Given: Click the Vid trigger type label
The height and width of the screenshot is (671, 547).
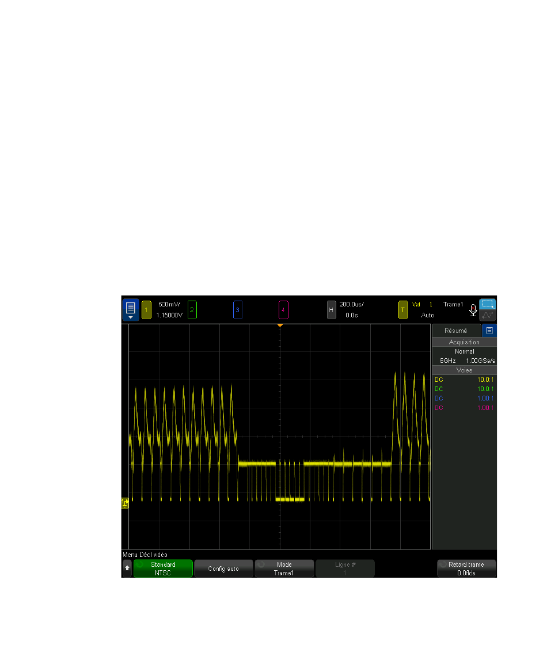Looking at the screenshot, I should (416, 304).
